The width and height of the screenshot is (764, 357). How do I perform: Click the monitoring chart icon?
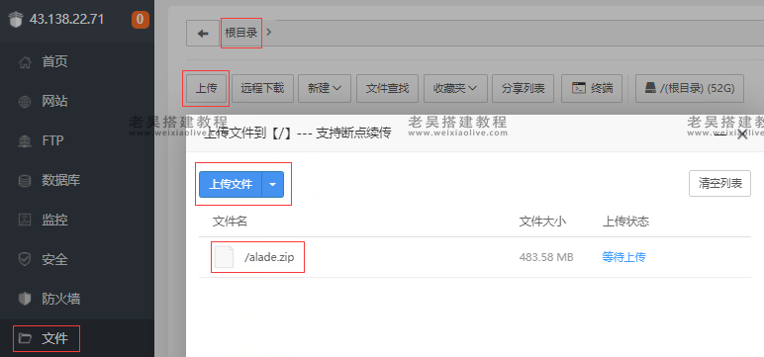25,221
